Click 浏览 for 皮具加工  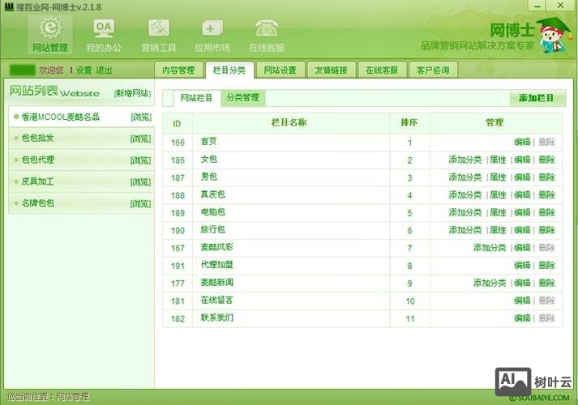pyautogui.click(x=141, y=182)
